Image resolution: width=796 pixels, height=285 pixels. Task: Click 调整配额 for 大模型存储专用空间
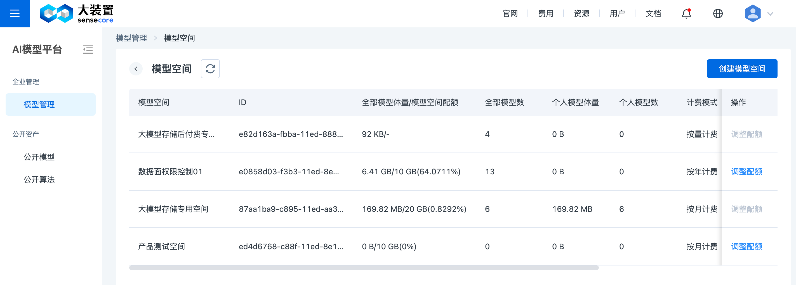[746, 209]
